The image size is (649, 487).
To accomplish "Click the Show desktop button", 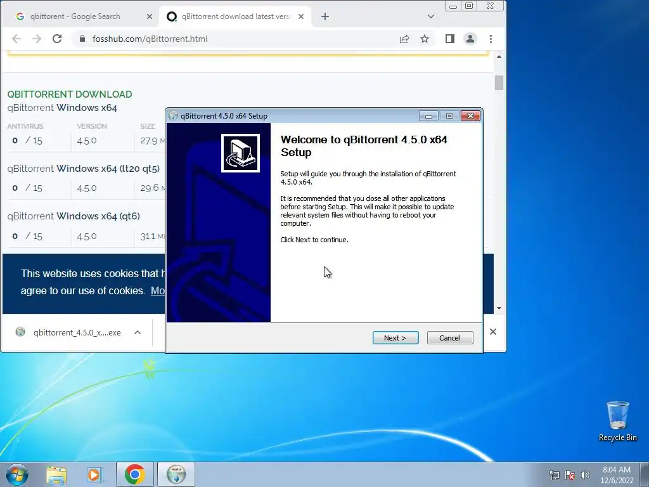I will click(x=645, y=474).
